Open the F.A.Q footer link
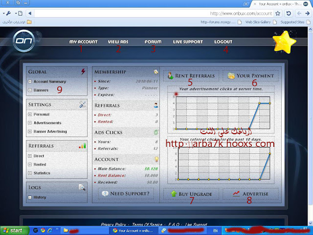This screenshot has height=235, width=313. click(x=174, y=224)
